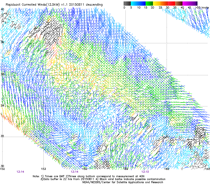Click the longitude axis label '165'
210x184 pixels.
(x=208, y=169)
